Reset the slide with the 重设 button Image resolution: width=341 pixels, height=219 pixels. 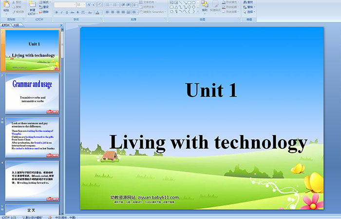44,7
